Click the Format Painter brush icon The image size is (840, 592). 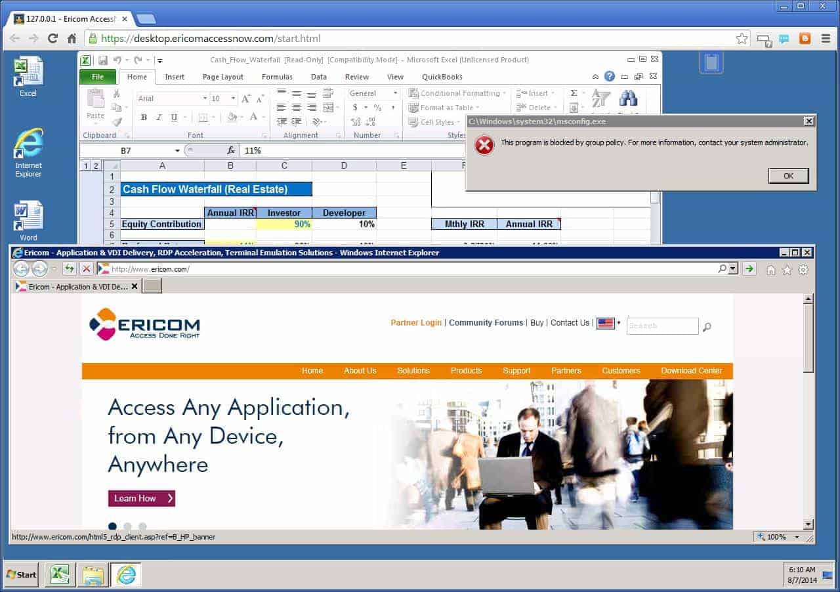coord(117,121)
